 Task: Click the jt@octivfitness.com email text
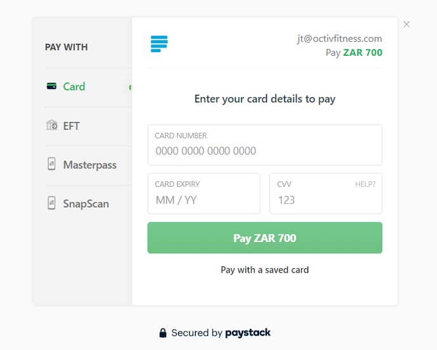pyautogui.click(x=339, y=39)
